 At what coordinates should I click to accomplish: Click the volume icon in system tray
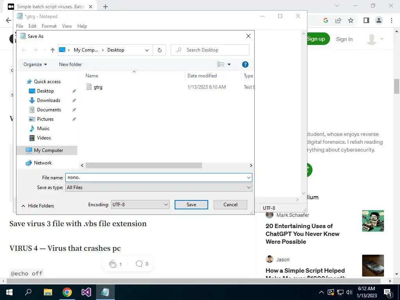349,292
